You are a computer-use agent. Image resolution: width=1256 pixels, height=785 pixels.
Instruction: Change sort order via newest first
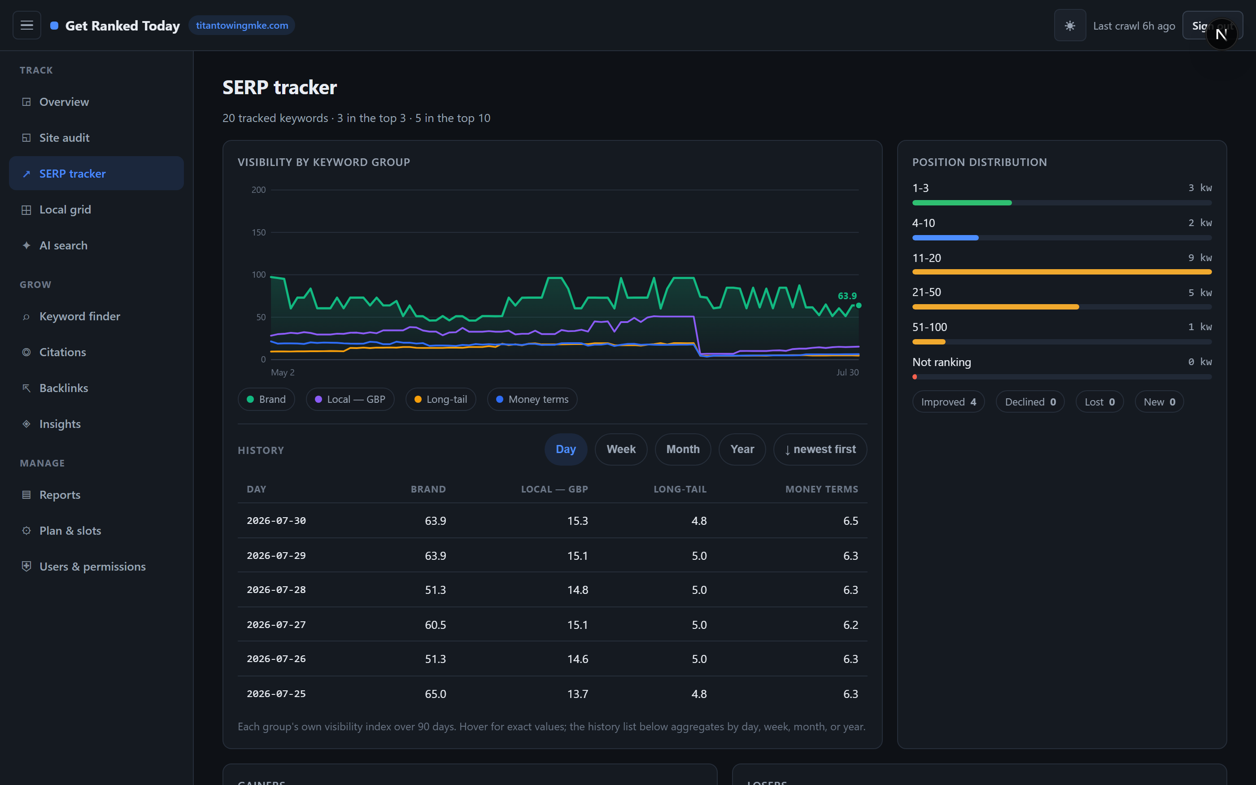(x=820, y=449)
